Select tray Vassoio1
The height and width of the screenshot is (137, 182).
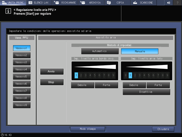[x=22, y=48]
